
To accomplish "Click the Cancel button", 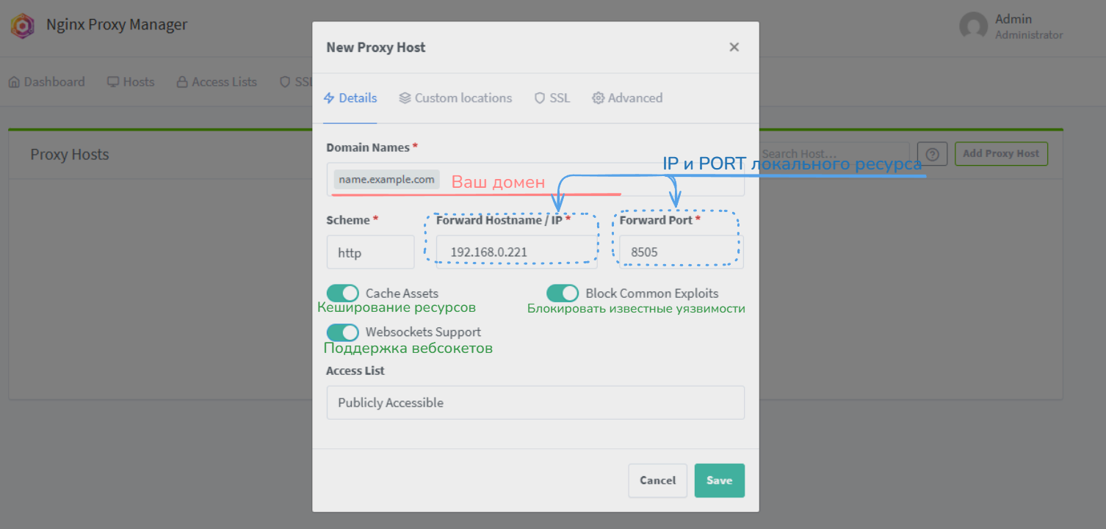I will (657, 481).
